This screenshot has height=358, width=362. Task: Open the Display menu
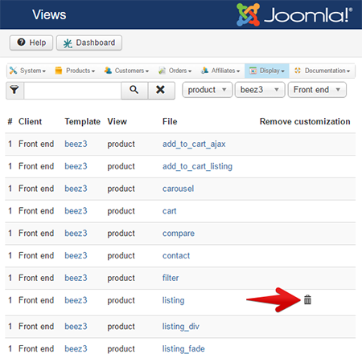pos(267,71)
